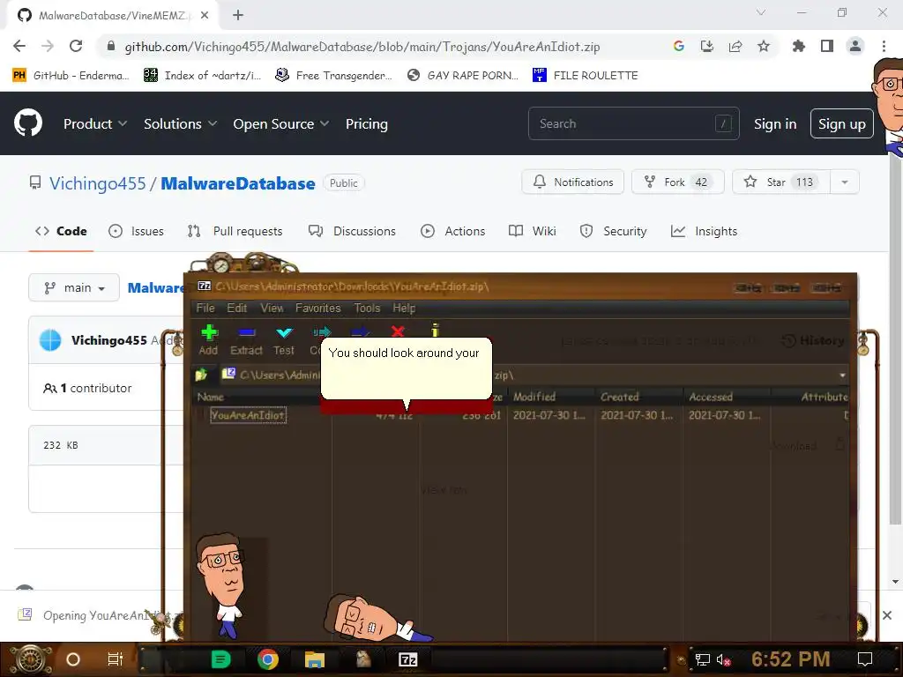Open the View menu in 7-Zip
The image size is (903, 677).
click(272, 308)
